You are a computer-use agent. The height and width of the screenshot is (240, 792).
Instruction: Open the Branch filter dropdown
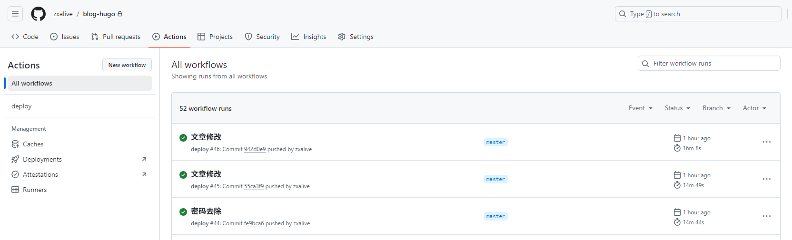click(716, 108)
